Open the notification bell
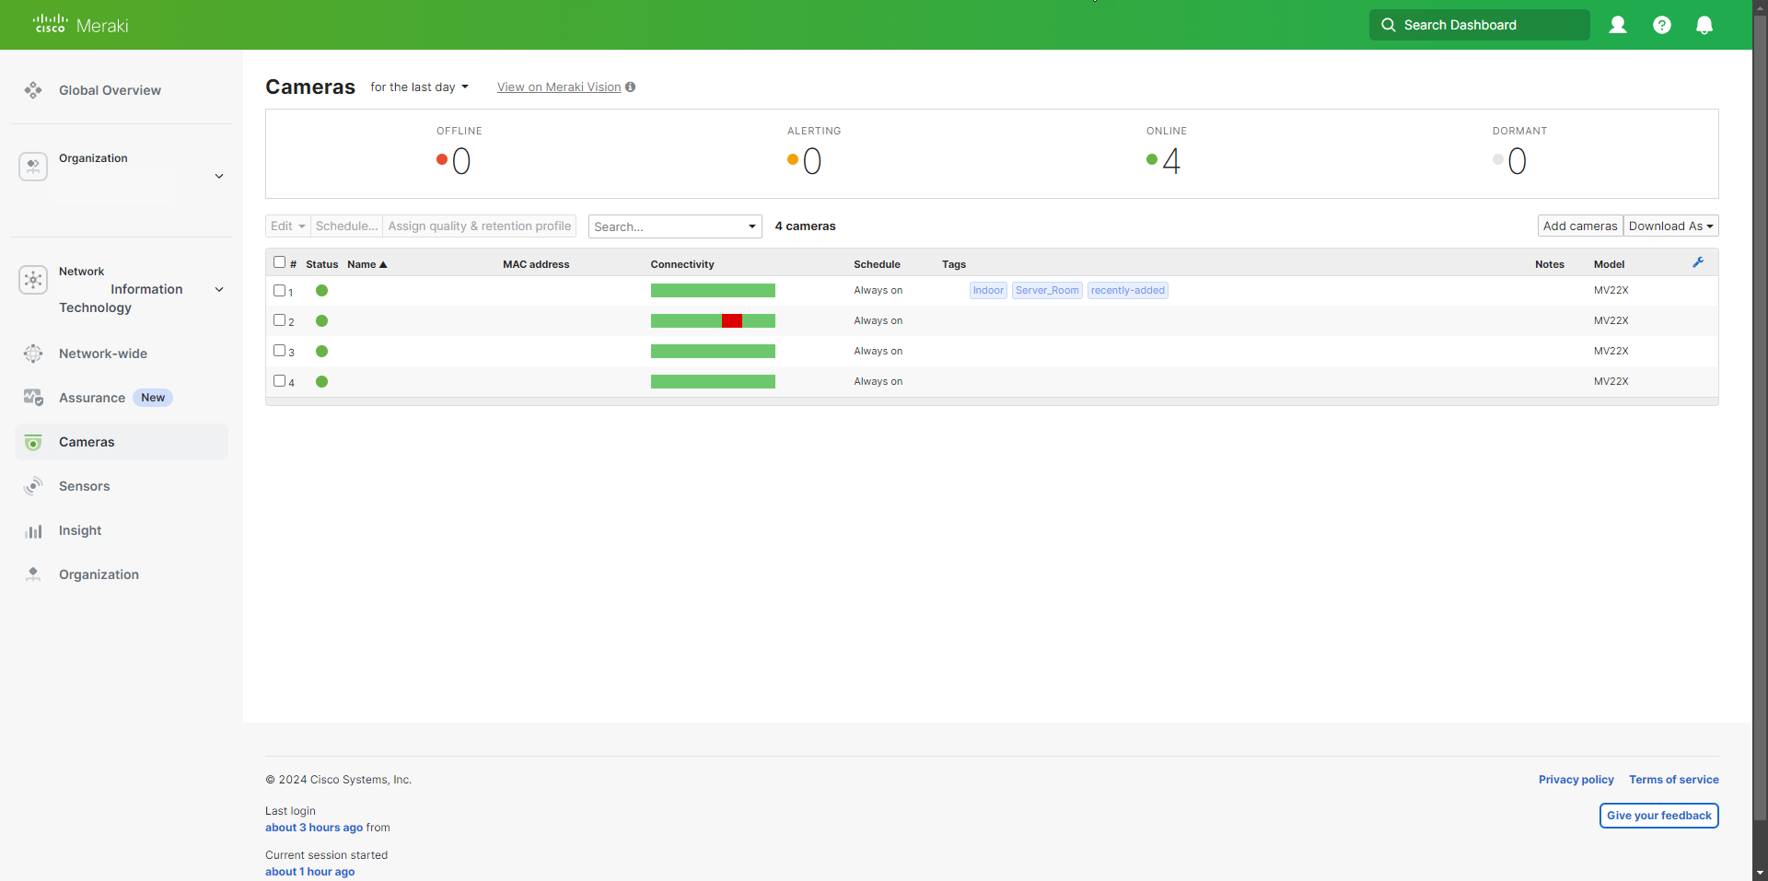 point(1704,25)
